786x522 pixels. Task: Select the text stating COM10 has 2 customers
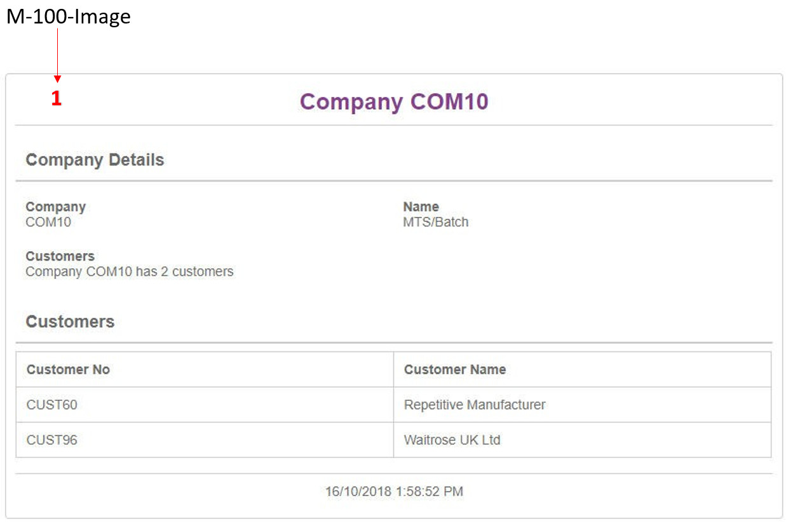tap(130, 271)
